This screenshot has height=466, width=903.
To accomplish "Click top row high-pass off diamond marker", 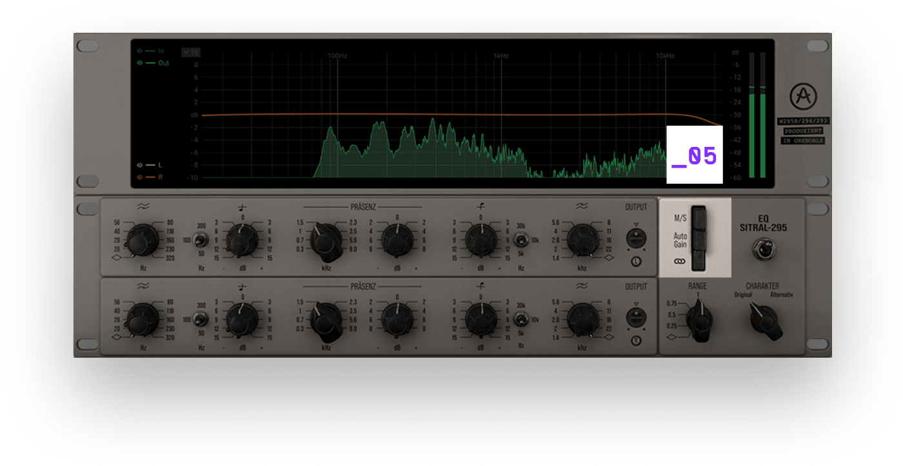I will point(117,257).
